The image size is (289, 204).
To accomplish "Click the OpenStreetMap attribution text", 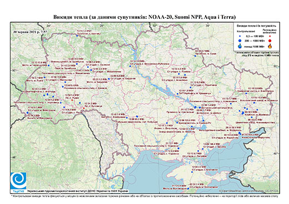I will pyautogui.click(x=249, y=191).
